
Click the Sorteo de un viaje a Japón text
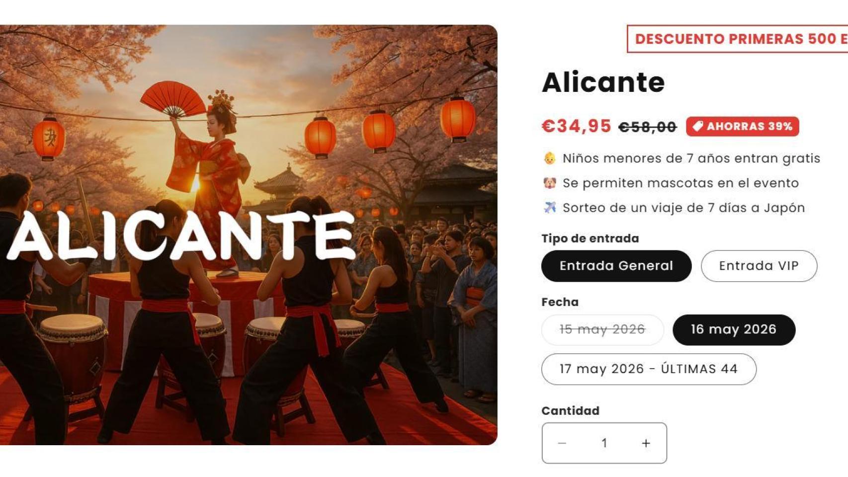[x=683, y=208]
